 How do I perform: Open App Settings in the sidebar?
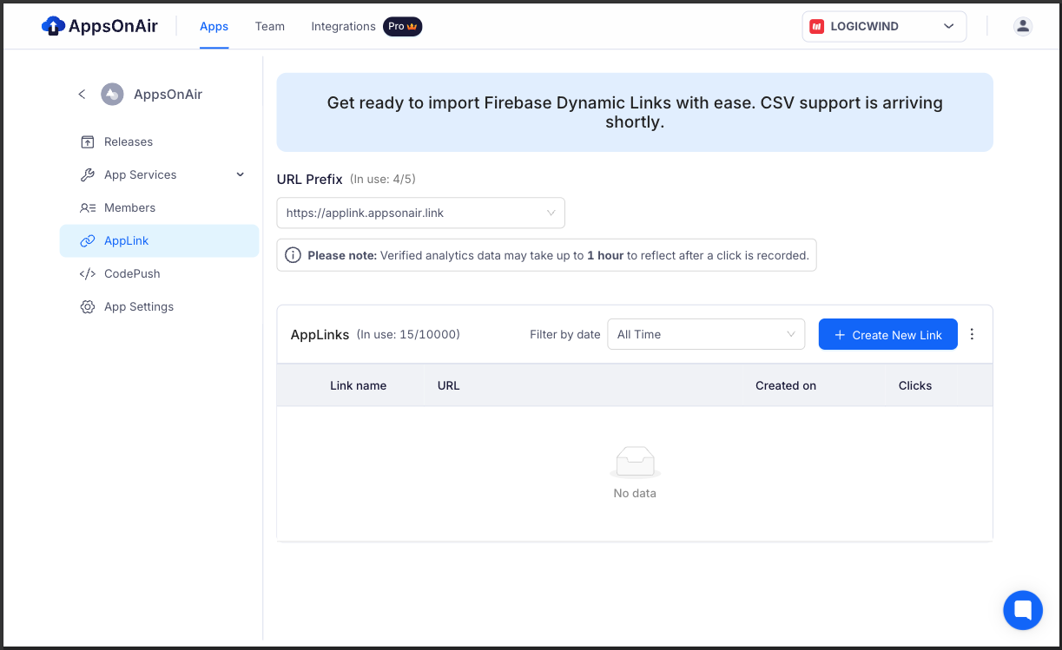pyautogui.click(x=159, y=306)
